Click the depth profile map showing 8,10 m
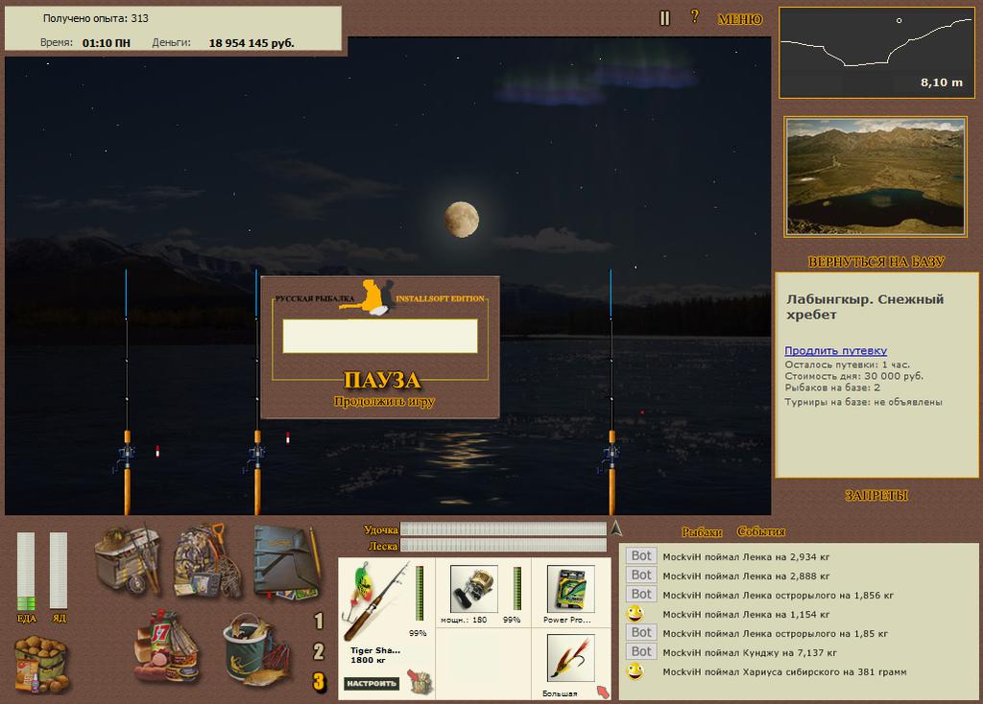This screenshot has width=983, height=704. pos(876,53)
